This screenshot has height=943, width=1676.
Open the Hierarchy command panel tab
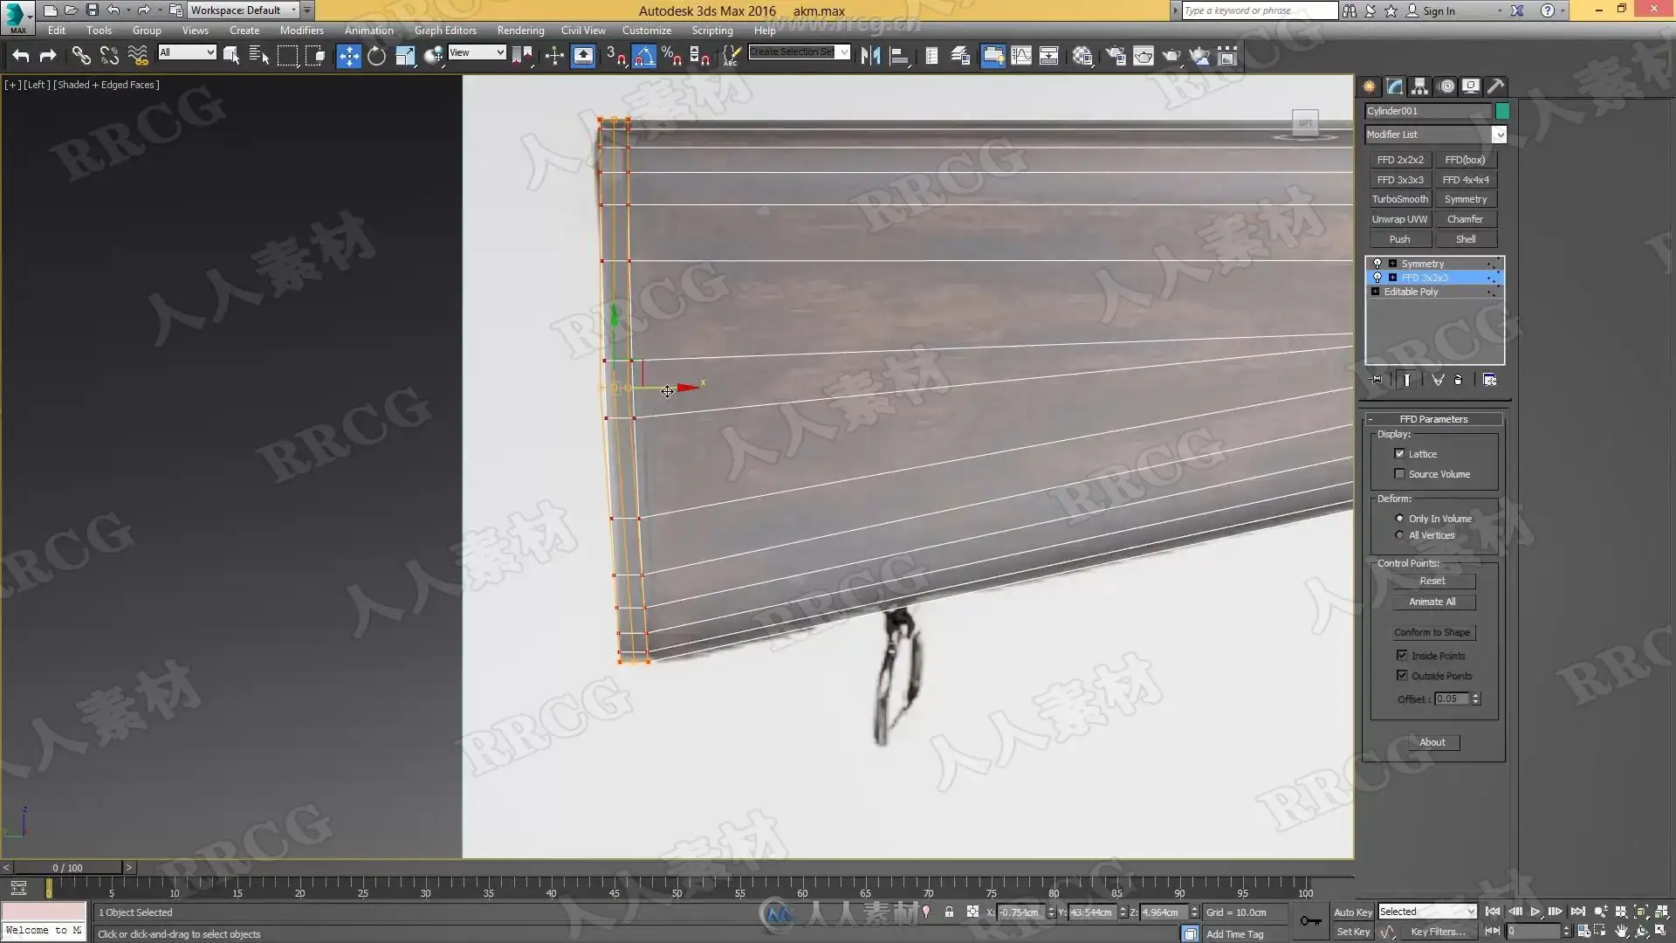1419,86
